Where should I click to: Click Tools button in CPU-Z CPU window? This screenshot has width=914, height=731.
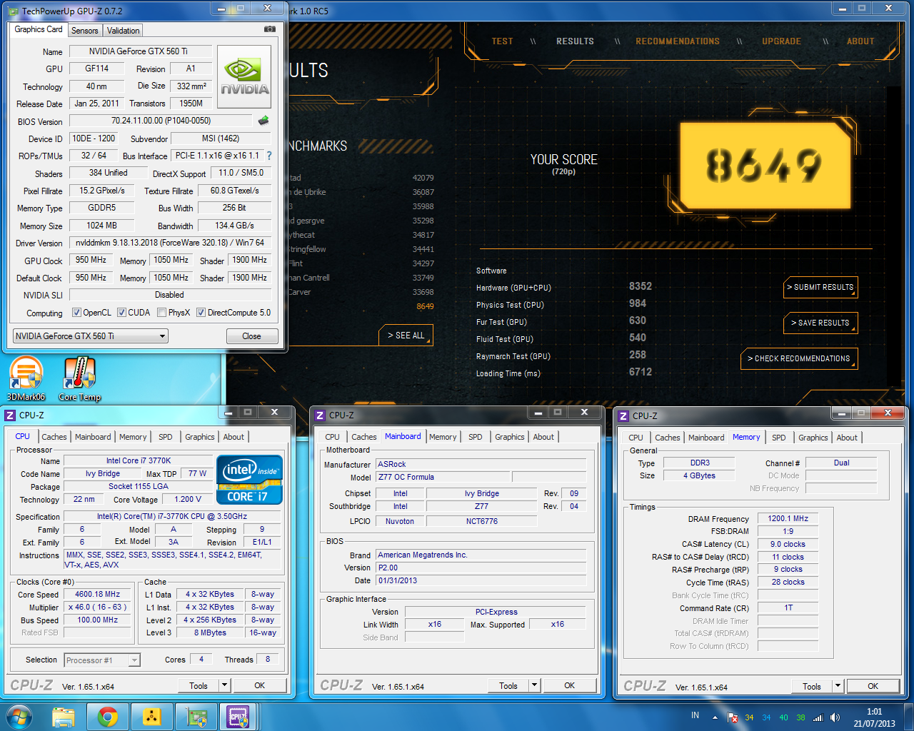tap(199, 685)
